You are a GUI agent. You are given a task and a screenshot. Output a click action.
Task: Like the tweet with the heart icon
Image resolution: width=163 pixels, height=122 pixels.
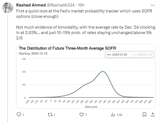click(x=81, y=115)
